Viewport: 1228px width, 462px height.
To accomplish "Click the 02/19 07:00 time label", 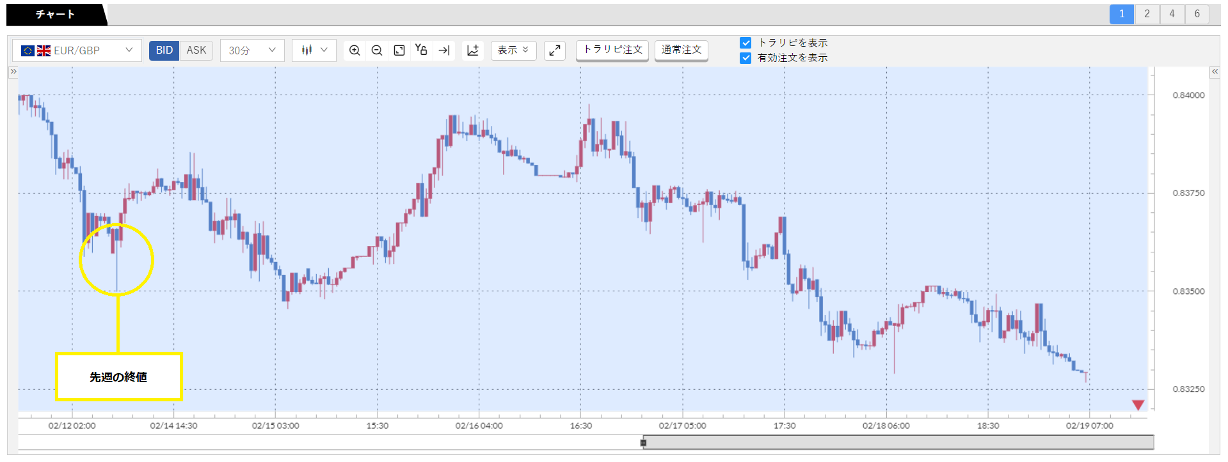I will click(1089, 426).
